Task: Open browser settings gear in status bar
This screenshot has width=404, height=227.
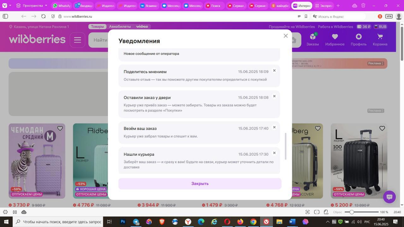Action: (x=5, y=212)
